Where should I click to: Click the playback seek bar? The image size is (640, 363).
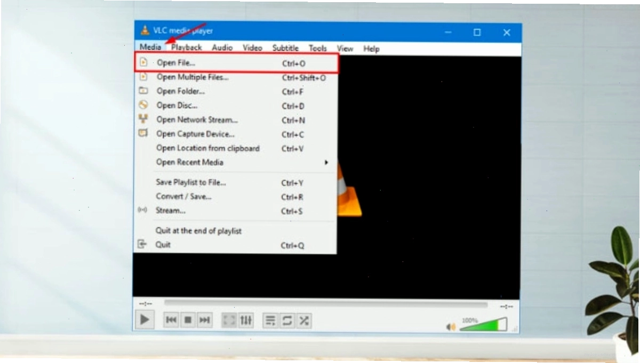[326, 303]
